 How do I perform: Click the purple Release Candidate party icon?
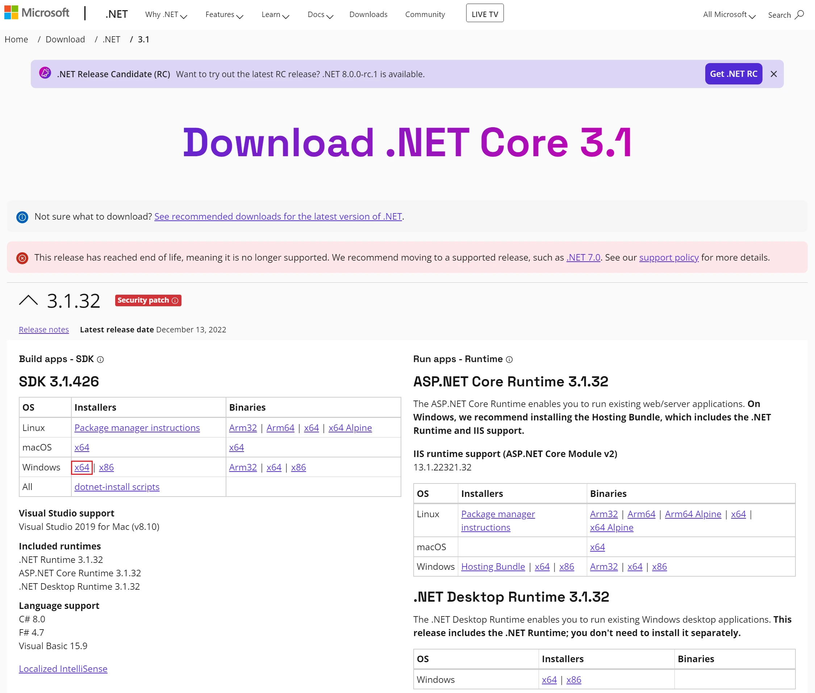pos(45,73)
